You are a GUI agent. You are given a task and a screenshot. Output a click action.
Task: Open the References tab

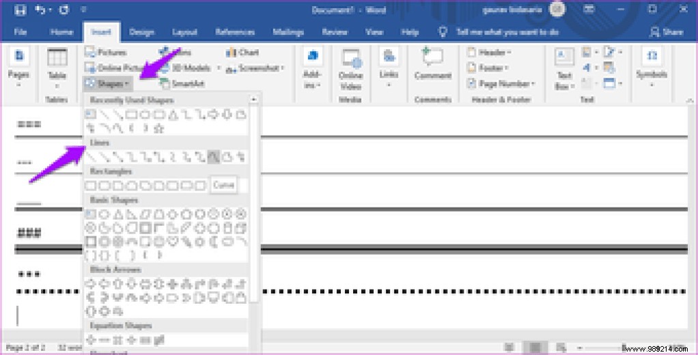click(x=234, y=32)
